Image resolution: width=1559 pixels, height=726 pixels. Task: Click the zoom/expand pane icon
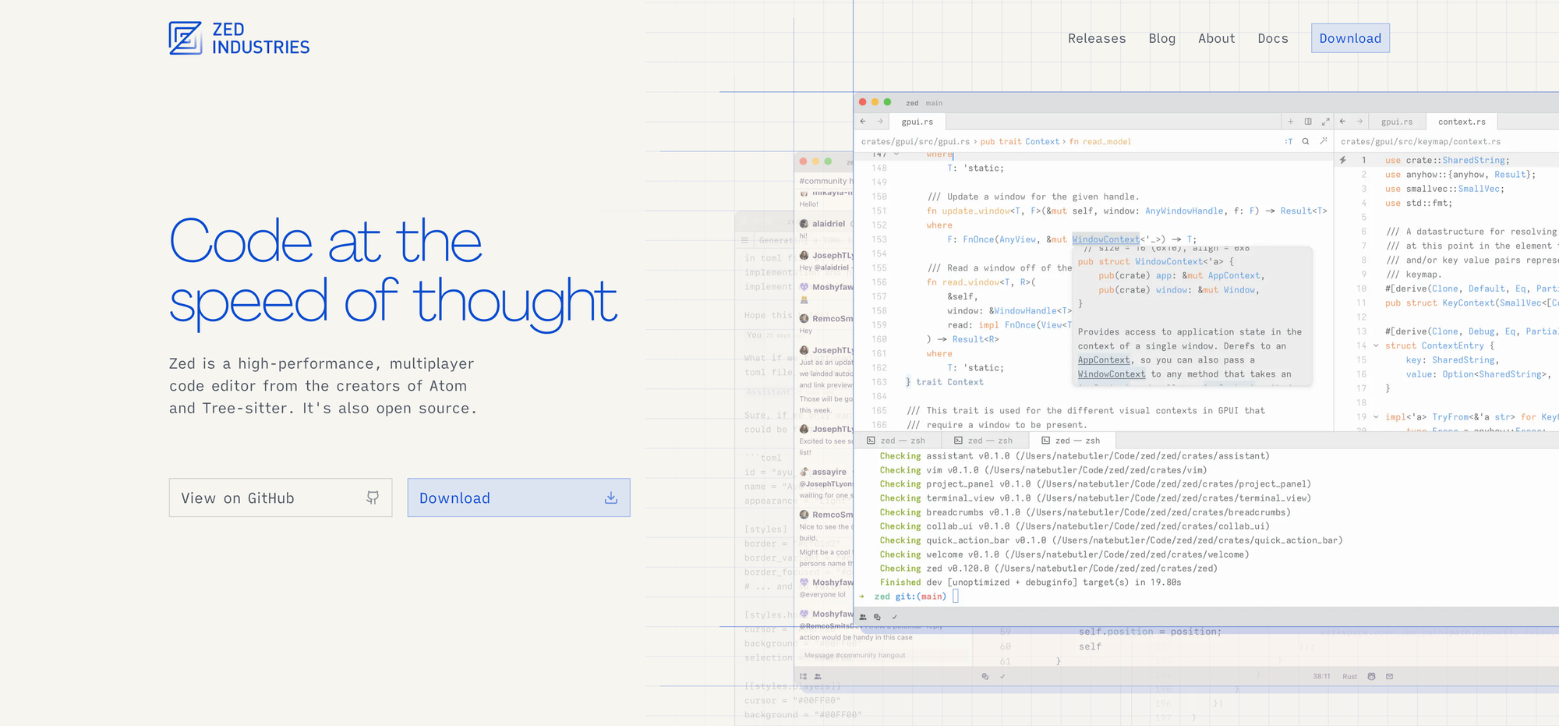(x=1325, y=122)
